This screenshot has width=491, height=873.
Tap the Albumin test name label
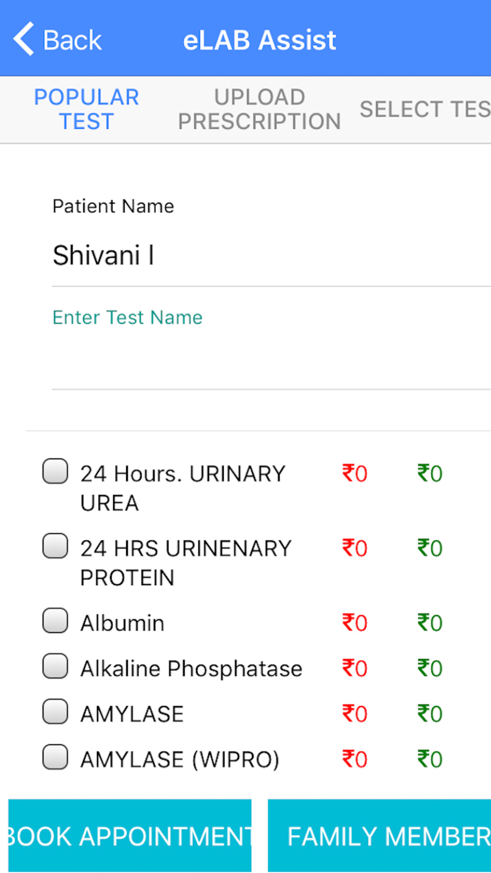coord(122,623)
